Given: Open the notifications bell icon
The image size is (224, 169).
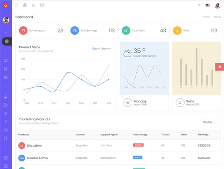Looking at the screenshot, I should coord(34,5).
